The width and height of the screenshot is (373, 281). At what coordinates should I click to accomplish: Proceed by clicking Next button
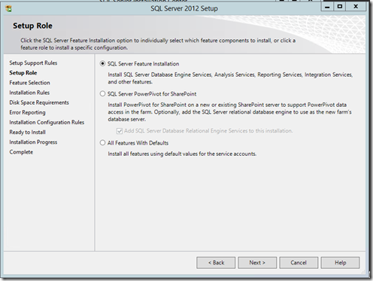pyautogui.click(x=257, y=263)
